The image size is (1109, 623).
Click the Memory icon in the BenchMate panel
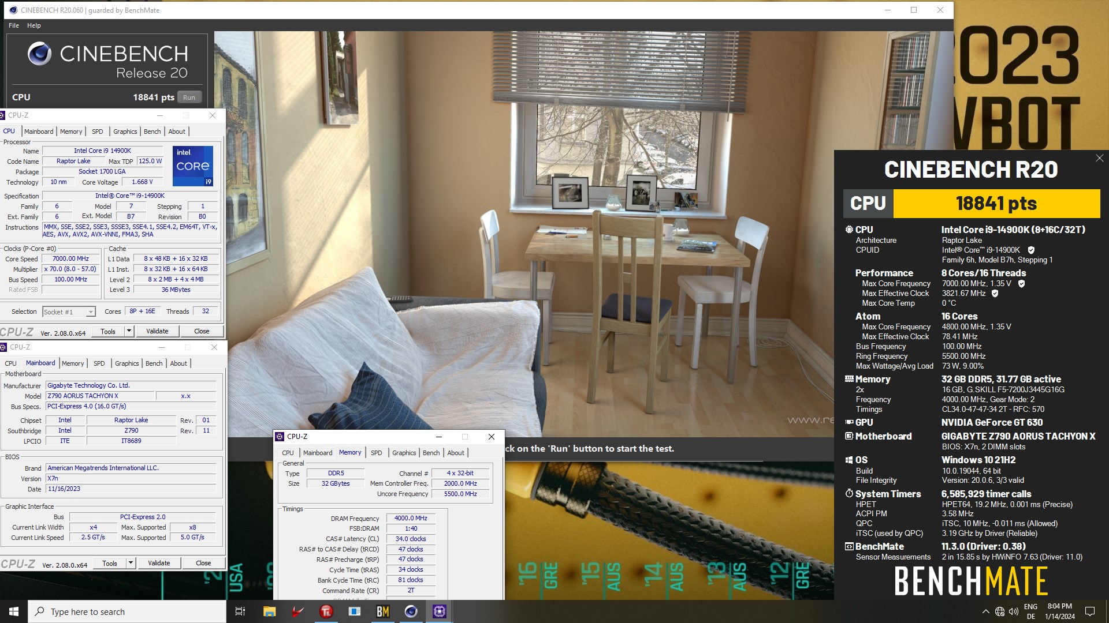(849, 379)
